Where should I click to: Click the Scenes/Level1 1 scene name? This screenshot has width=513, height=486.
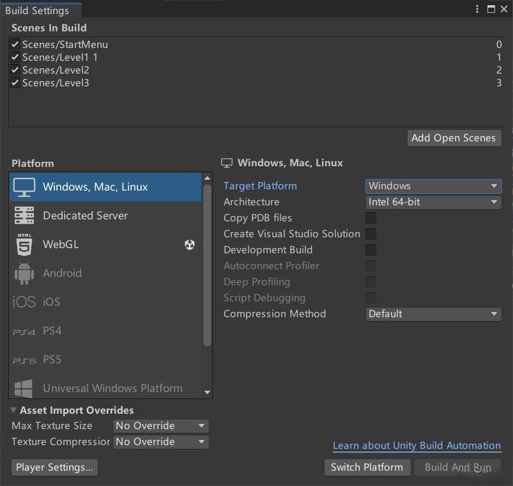coord(60,58)
